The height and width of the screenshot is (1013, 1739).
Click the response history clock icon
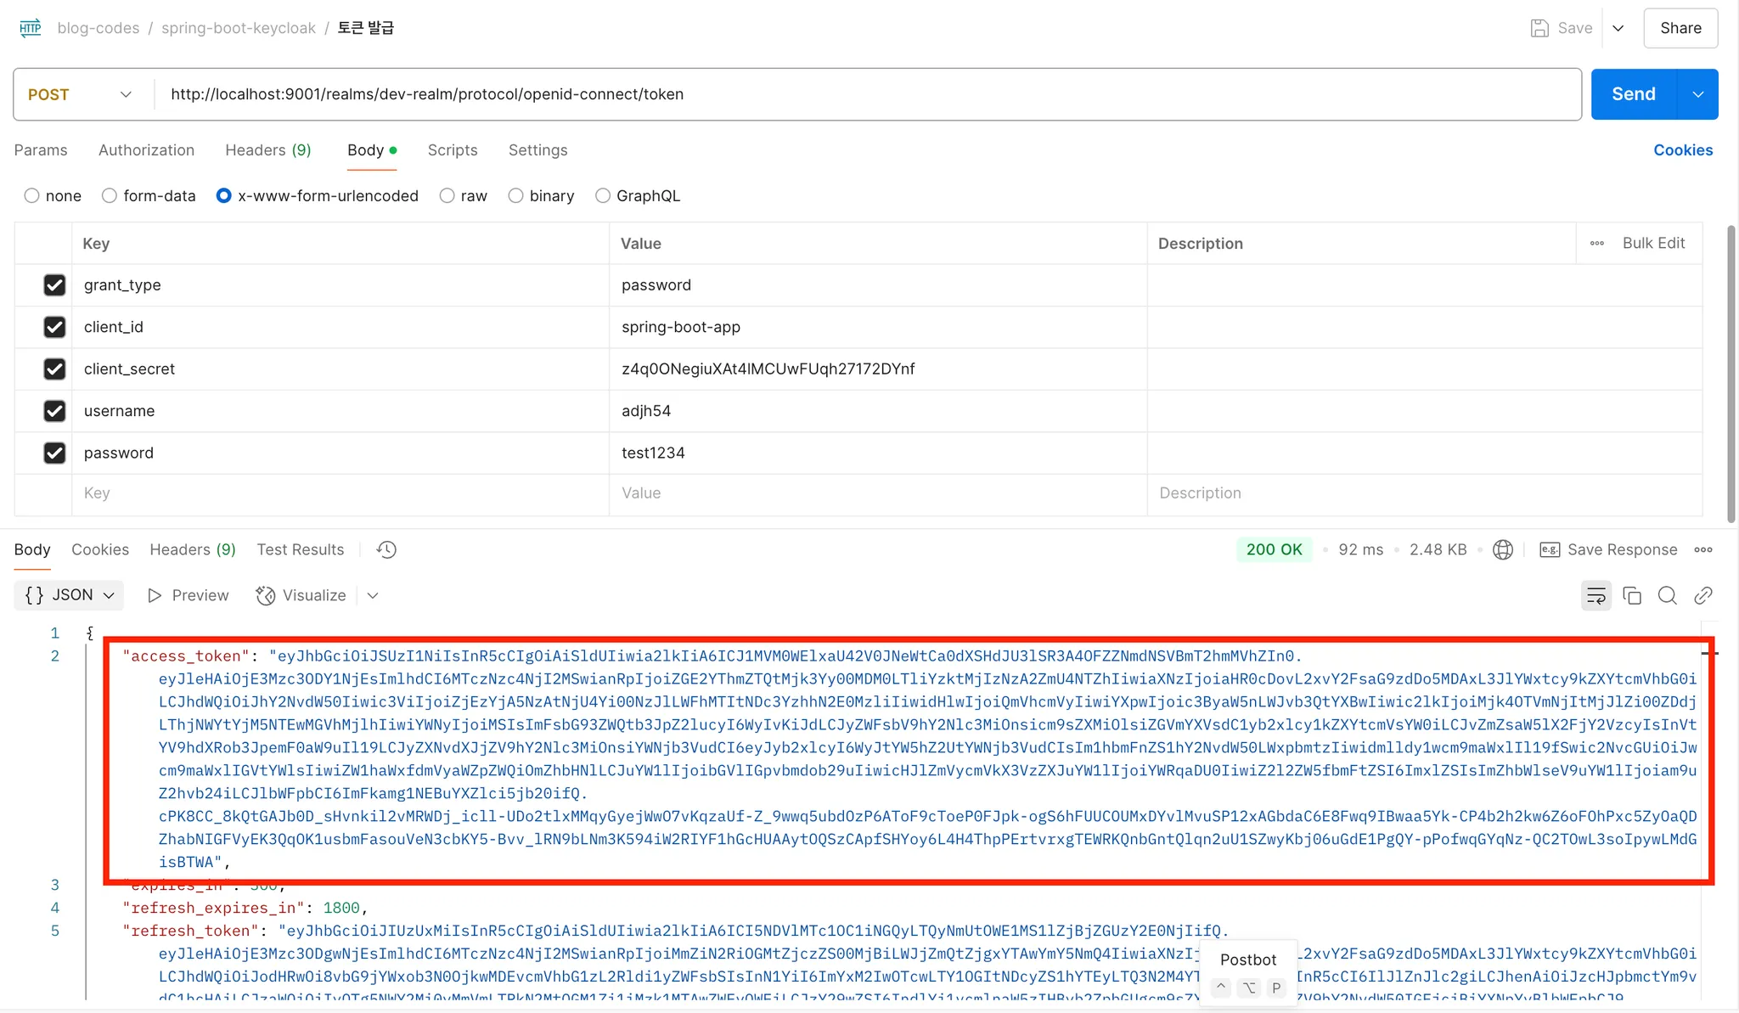click(386, 549)
